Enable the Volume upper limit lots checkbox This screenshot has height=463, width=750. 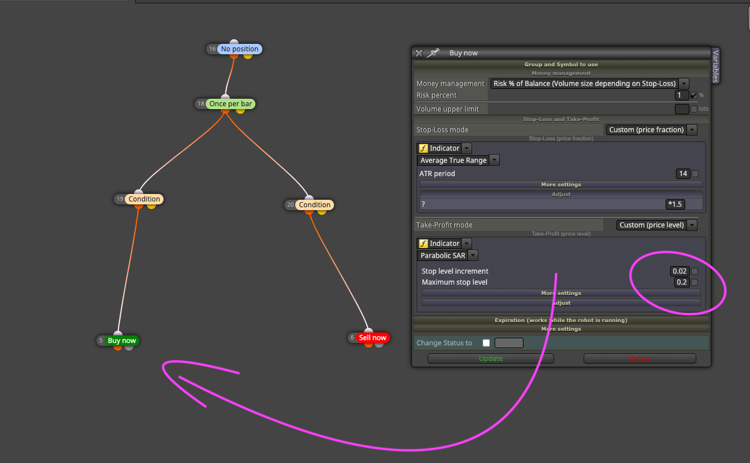point(694,109)
